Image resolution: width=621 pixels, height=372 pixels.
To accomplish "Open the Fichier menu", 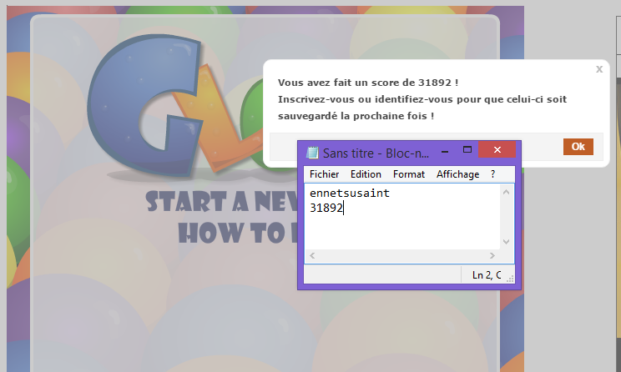I will (324, 174).
